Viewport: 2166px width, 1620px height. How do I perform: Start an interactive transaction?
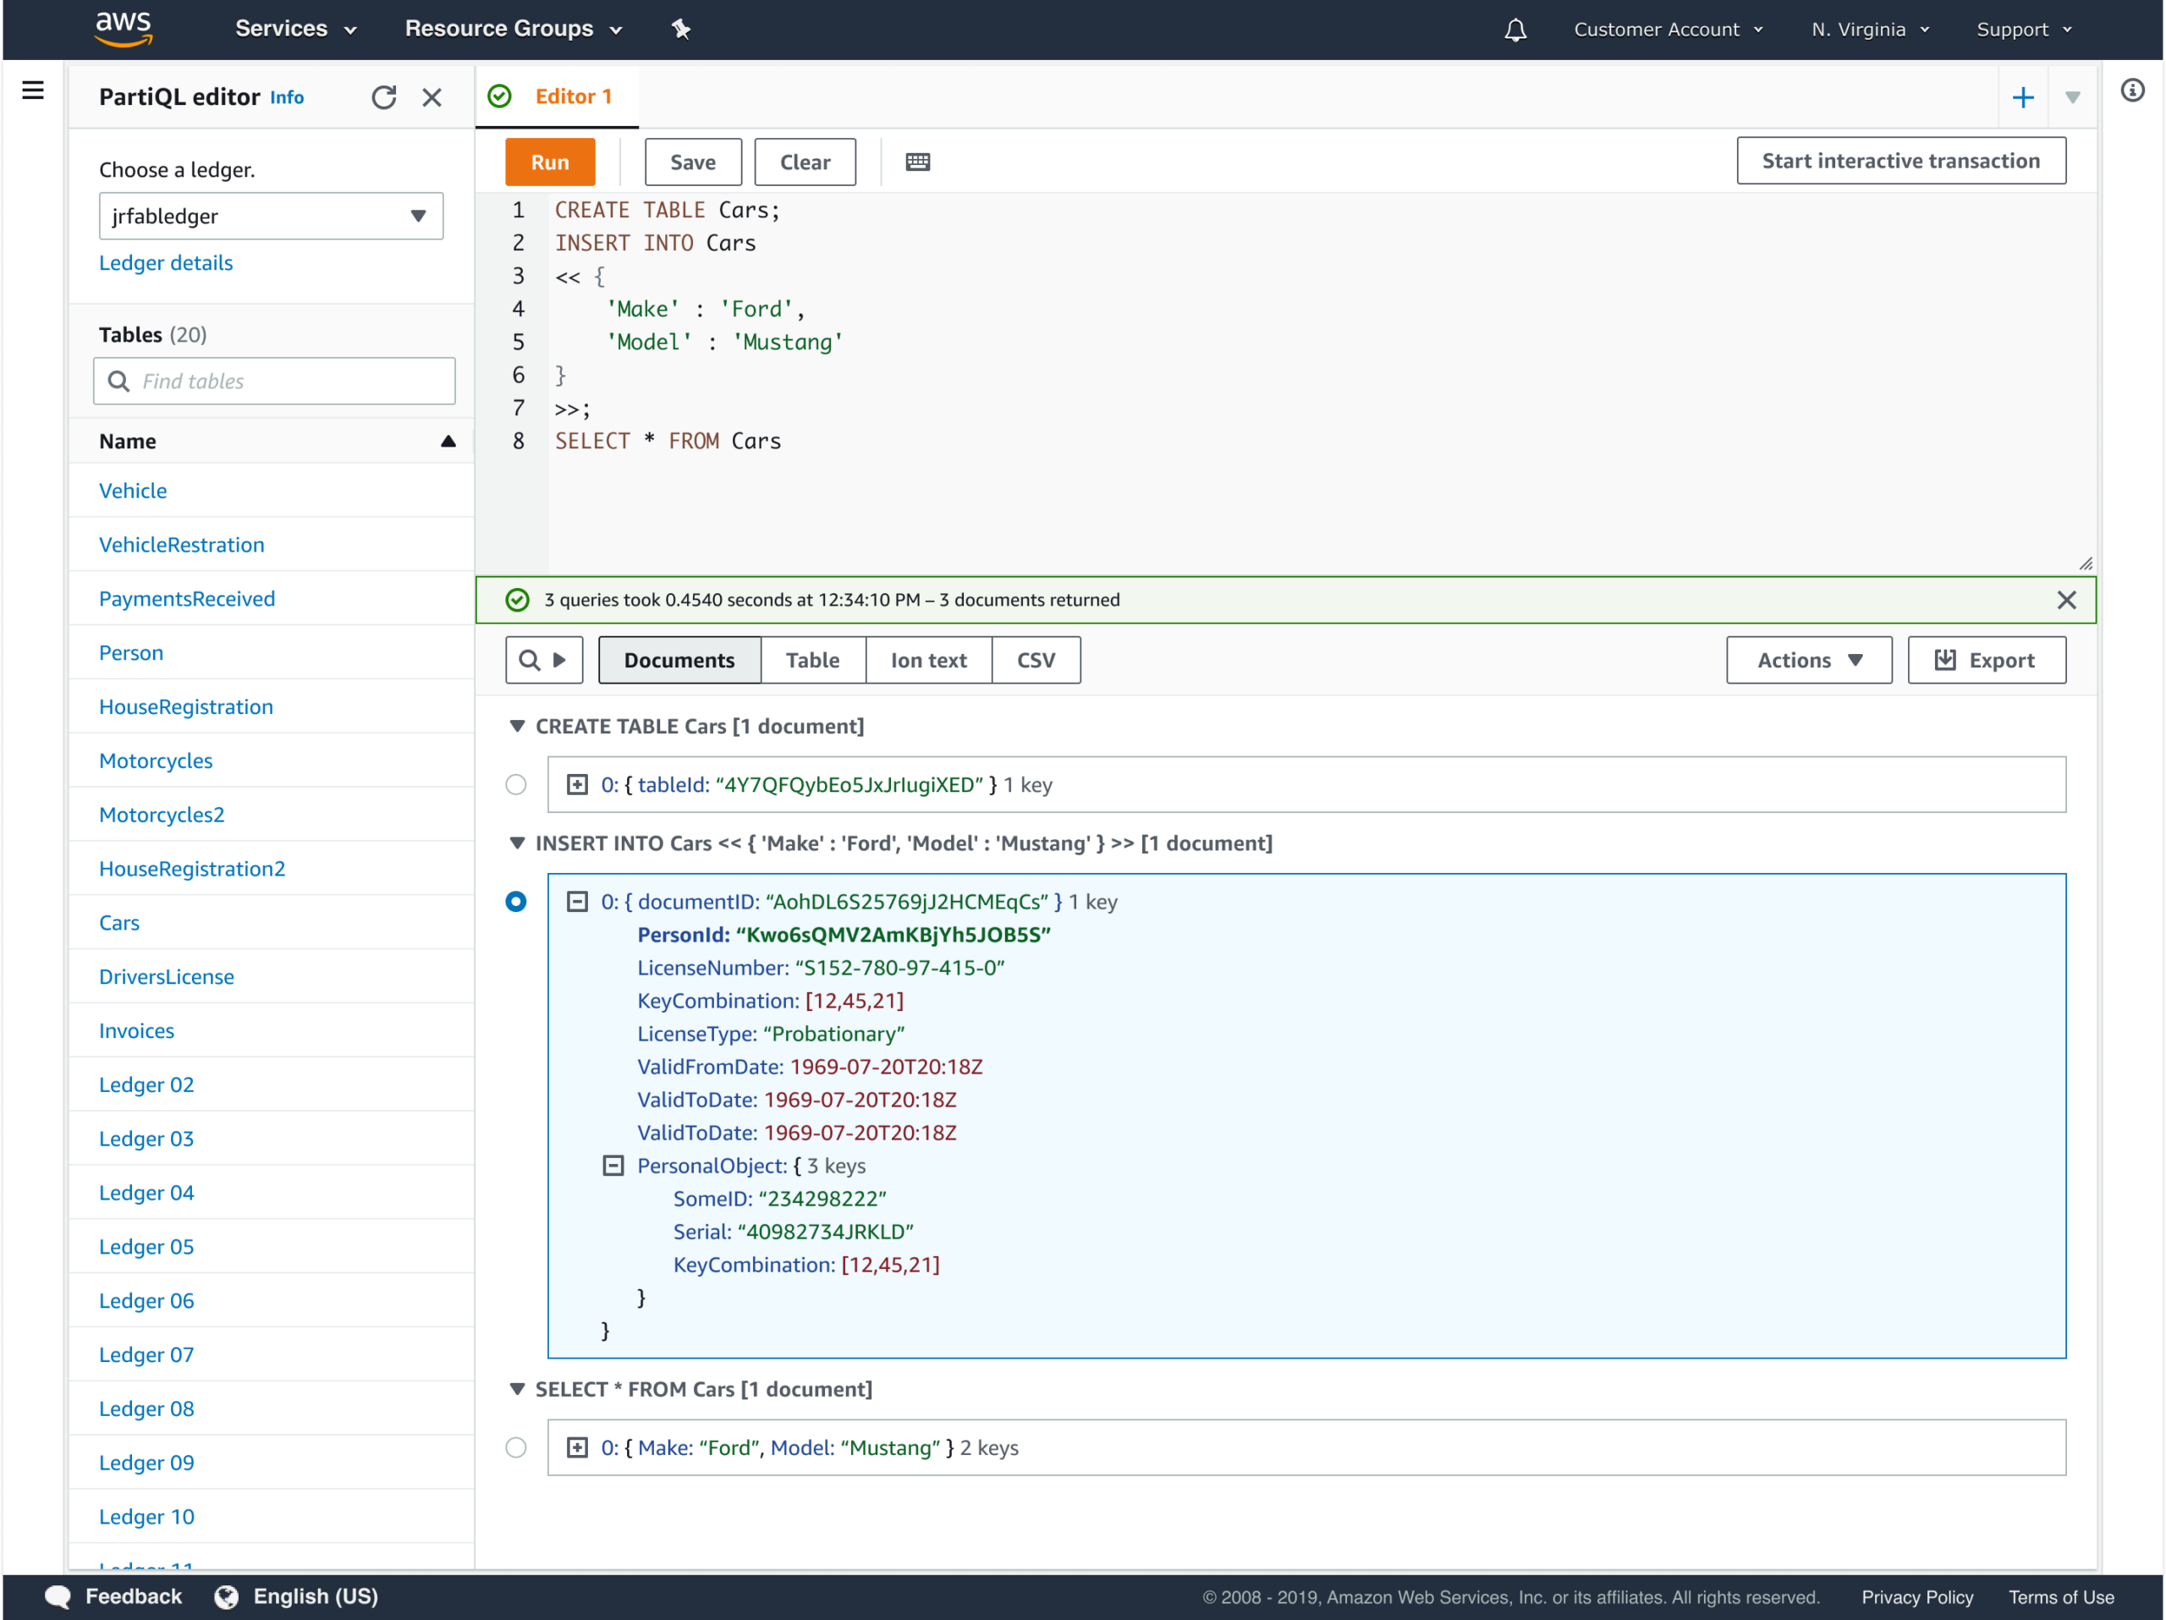pos(1899,160)
